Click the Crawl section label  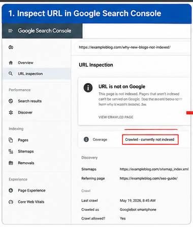(86, 191)
